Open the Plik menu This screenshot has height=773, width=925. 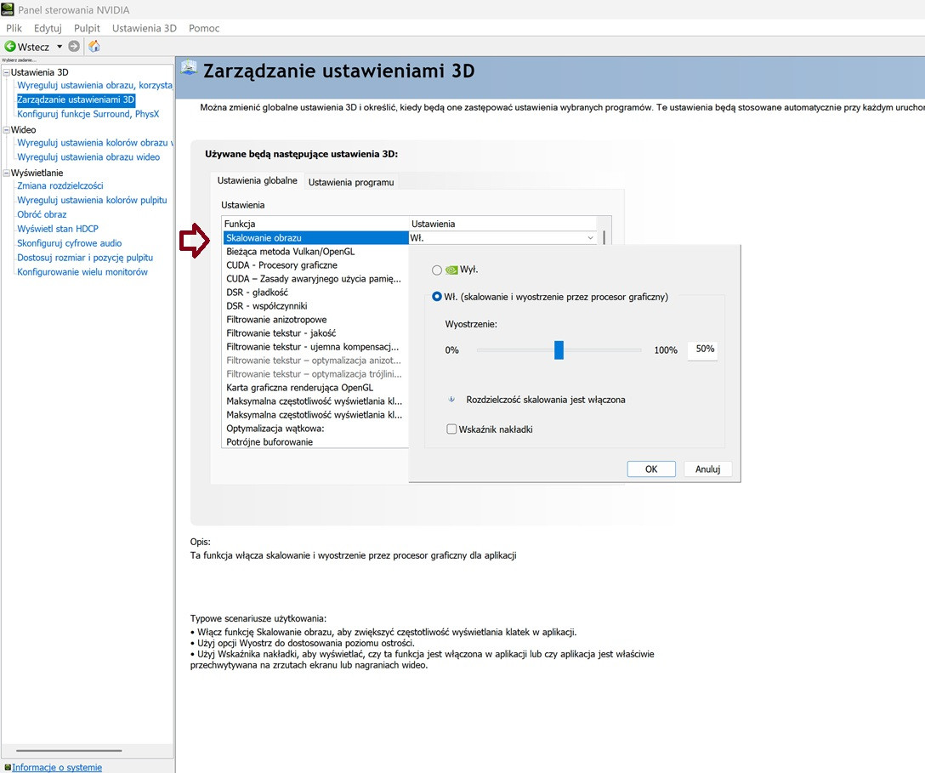click(x=14, y=28)
